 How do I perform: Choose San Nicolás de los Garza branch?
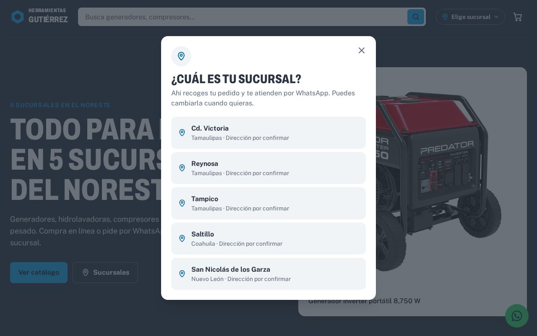268,274
